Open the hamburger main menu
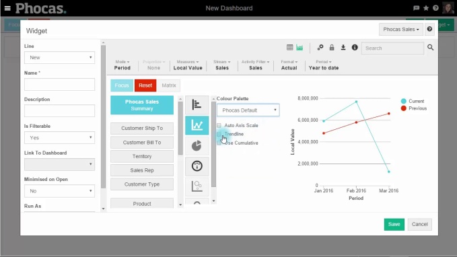 point(7,8)
